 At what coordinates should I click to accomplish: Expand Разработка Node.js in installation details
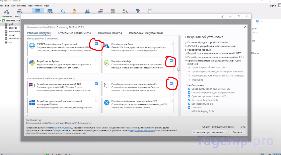(x=186, y=50)
